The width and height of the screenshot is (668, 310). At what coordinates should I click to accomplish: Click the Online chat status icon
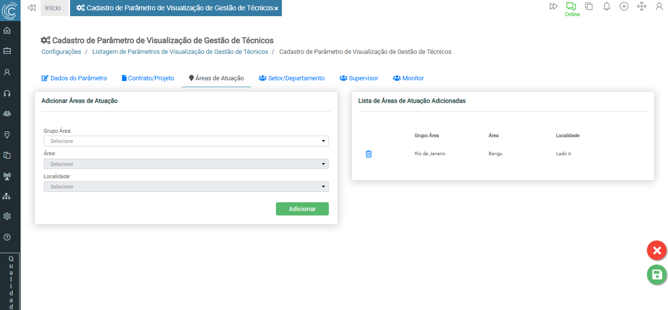[x=571, y=7]
